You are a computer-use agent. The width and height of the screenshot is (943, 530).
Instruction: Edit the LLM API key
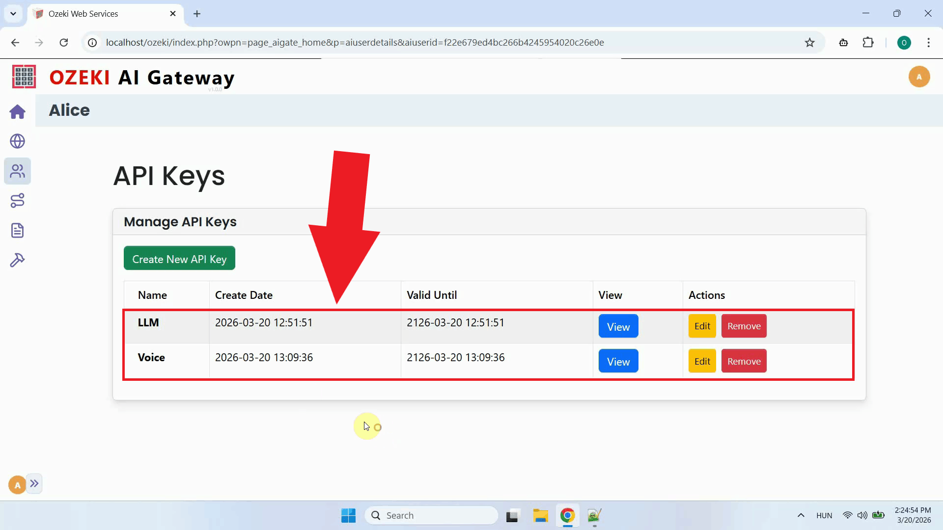tap(702, 326)
